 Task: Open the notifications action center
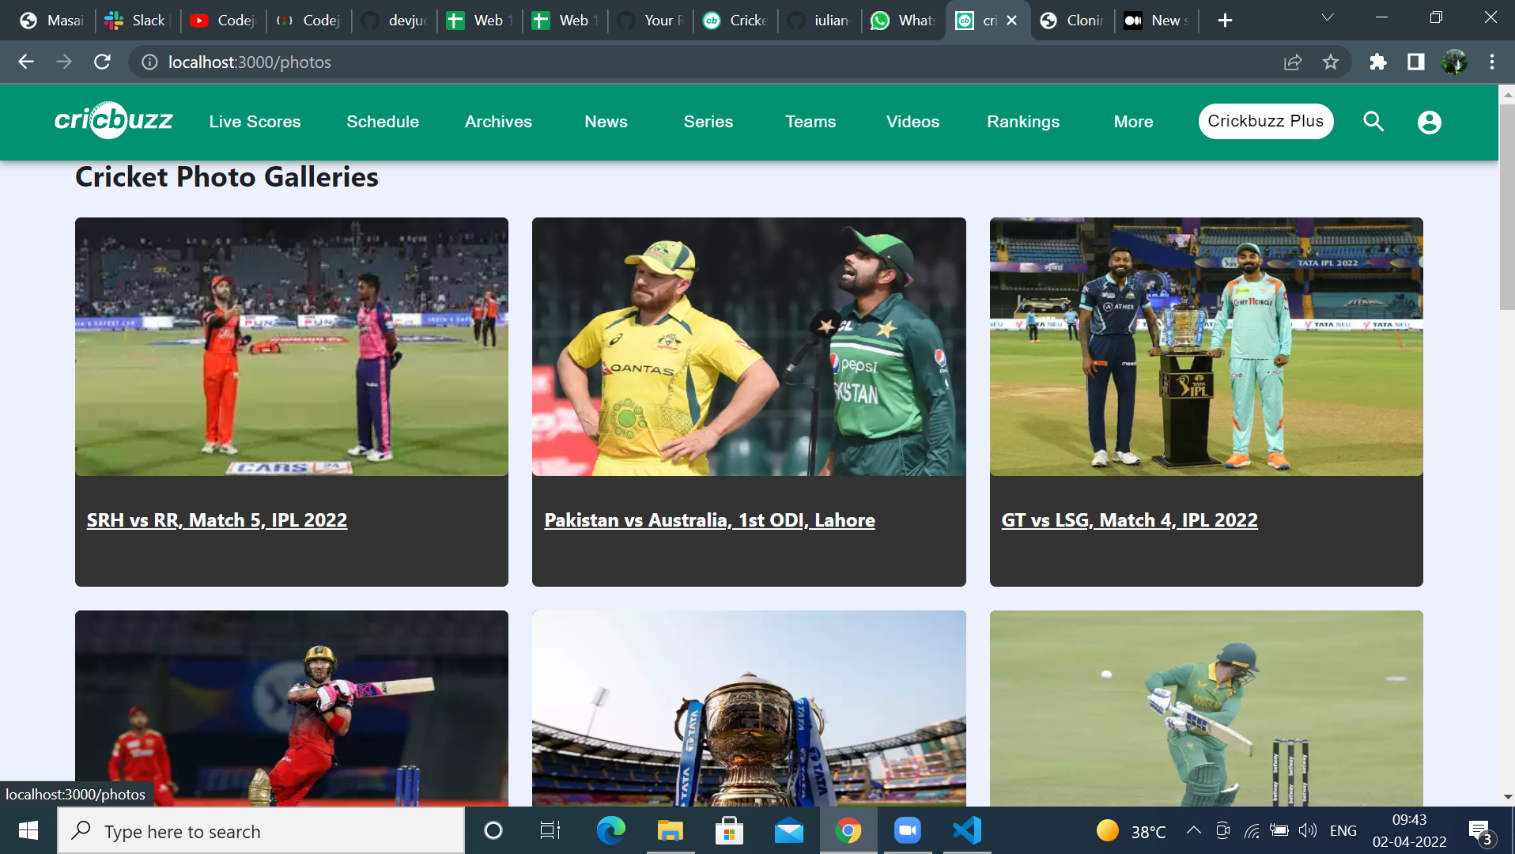click(x=1480, y=832)
